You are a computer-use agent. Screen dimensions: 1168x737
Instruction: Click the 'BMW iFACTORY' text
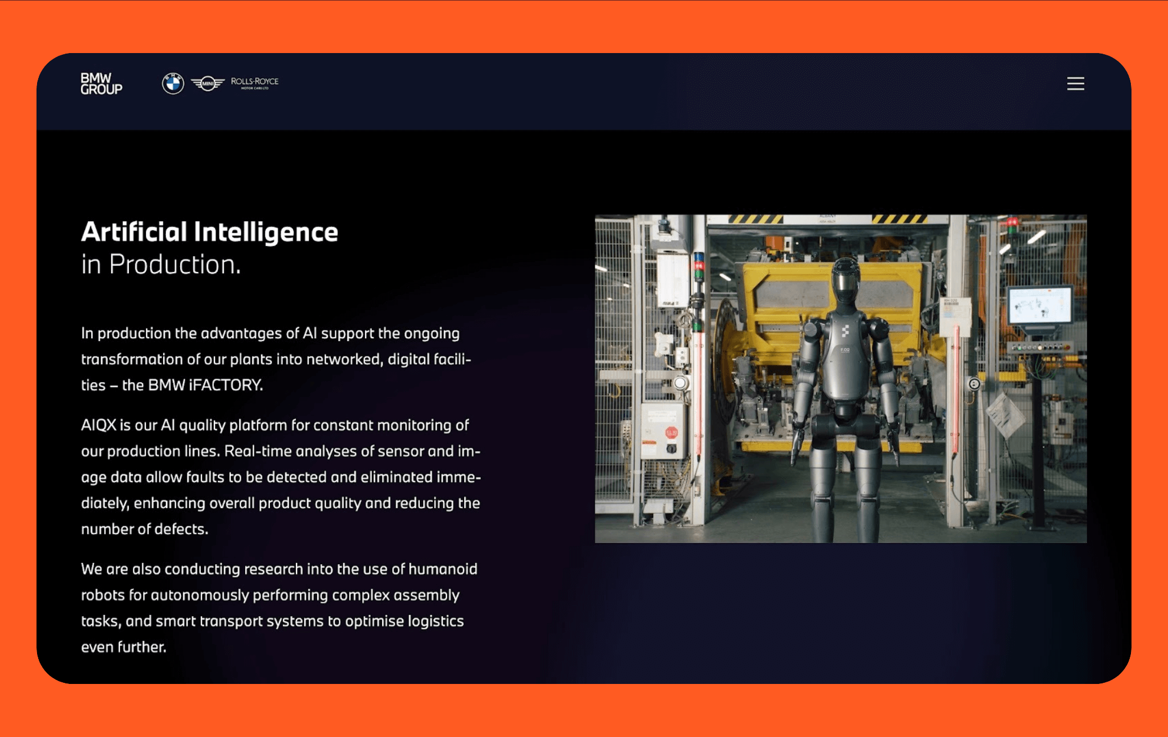(x=205, y=385)
